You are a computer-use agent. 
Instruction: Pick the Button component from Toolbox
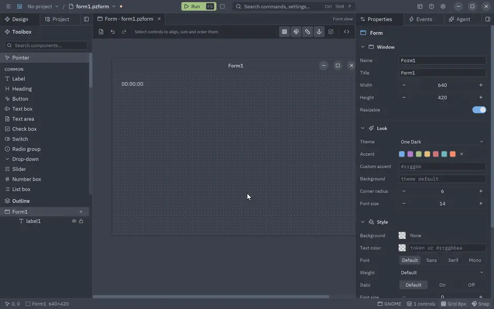coord(45,99)
